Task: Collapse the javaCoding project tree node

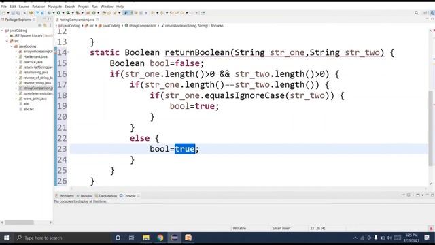Action: (3, 31)
